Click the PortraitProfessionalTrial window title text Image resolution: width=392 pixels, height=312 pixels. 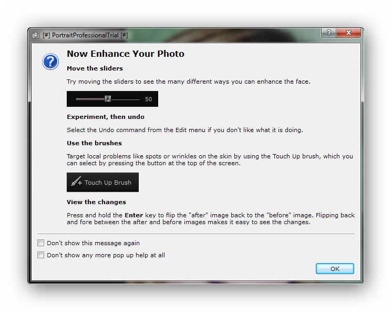point(85,35)
